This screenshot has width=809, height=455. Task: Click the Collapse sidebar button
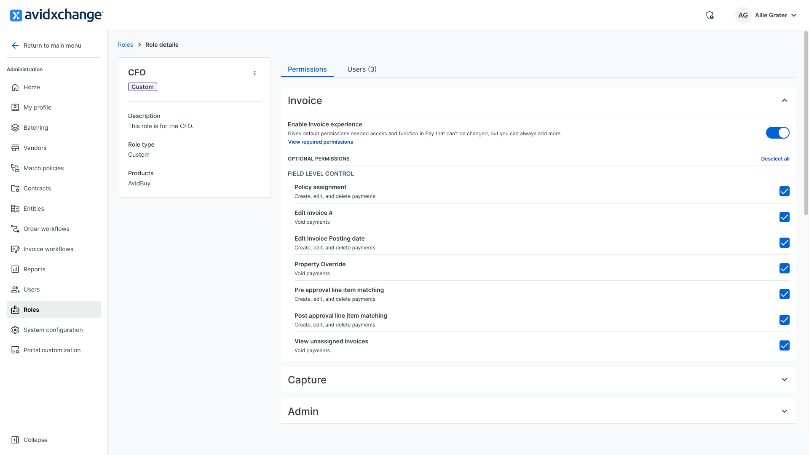click(54, 440)
